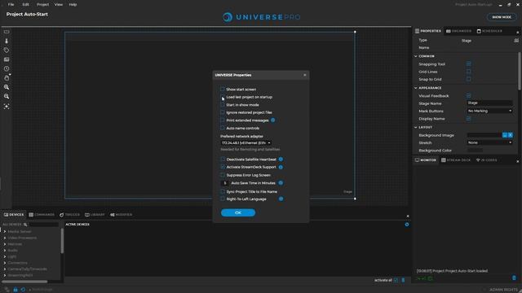The width and height of the screenshot is (522, 293).
Task: Click the browse button for Background Image
Action: 505,135
